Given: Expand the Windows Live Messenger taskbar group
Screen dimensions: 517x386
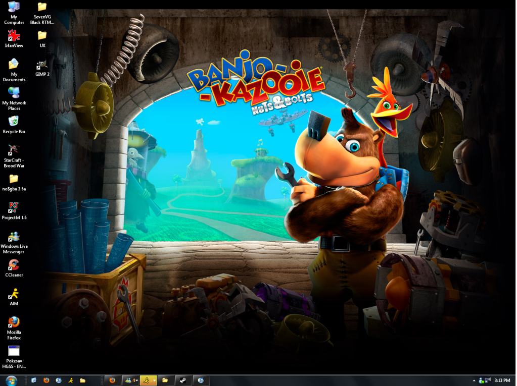Looking at the screenshot, I should [x=131, y=380].
